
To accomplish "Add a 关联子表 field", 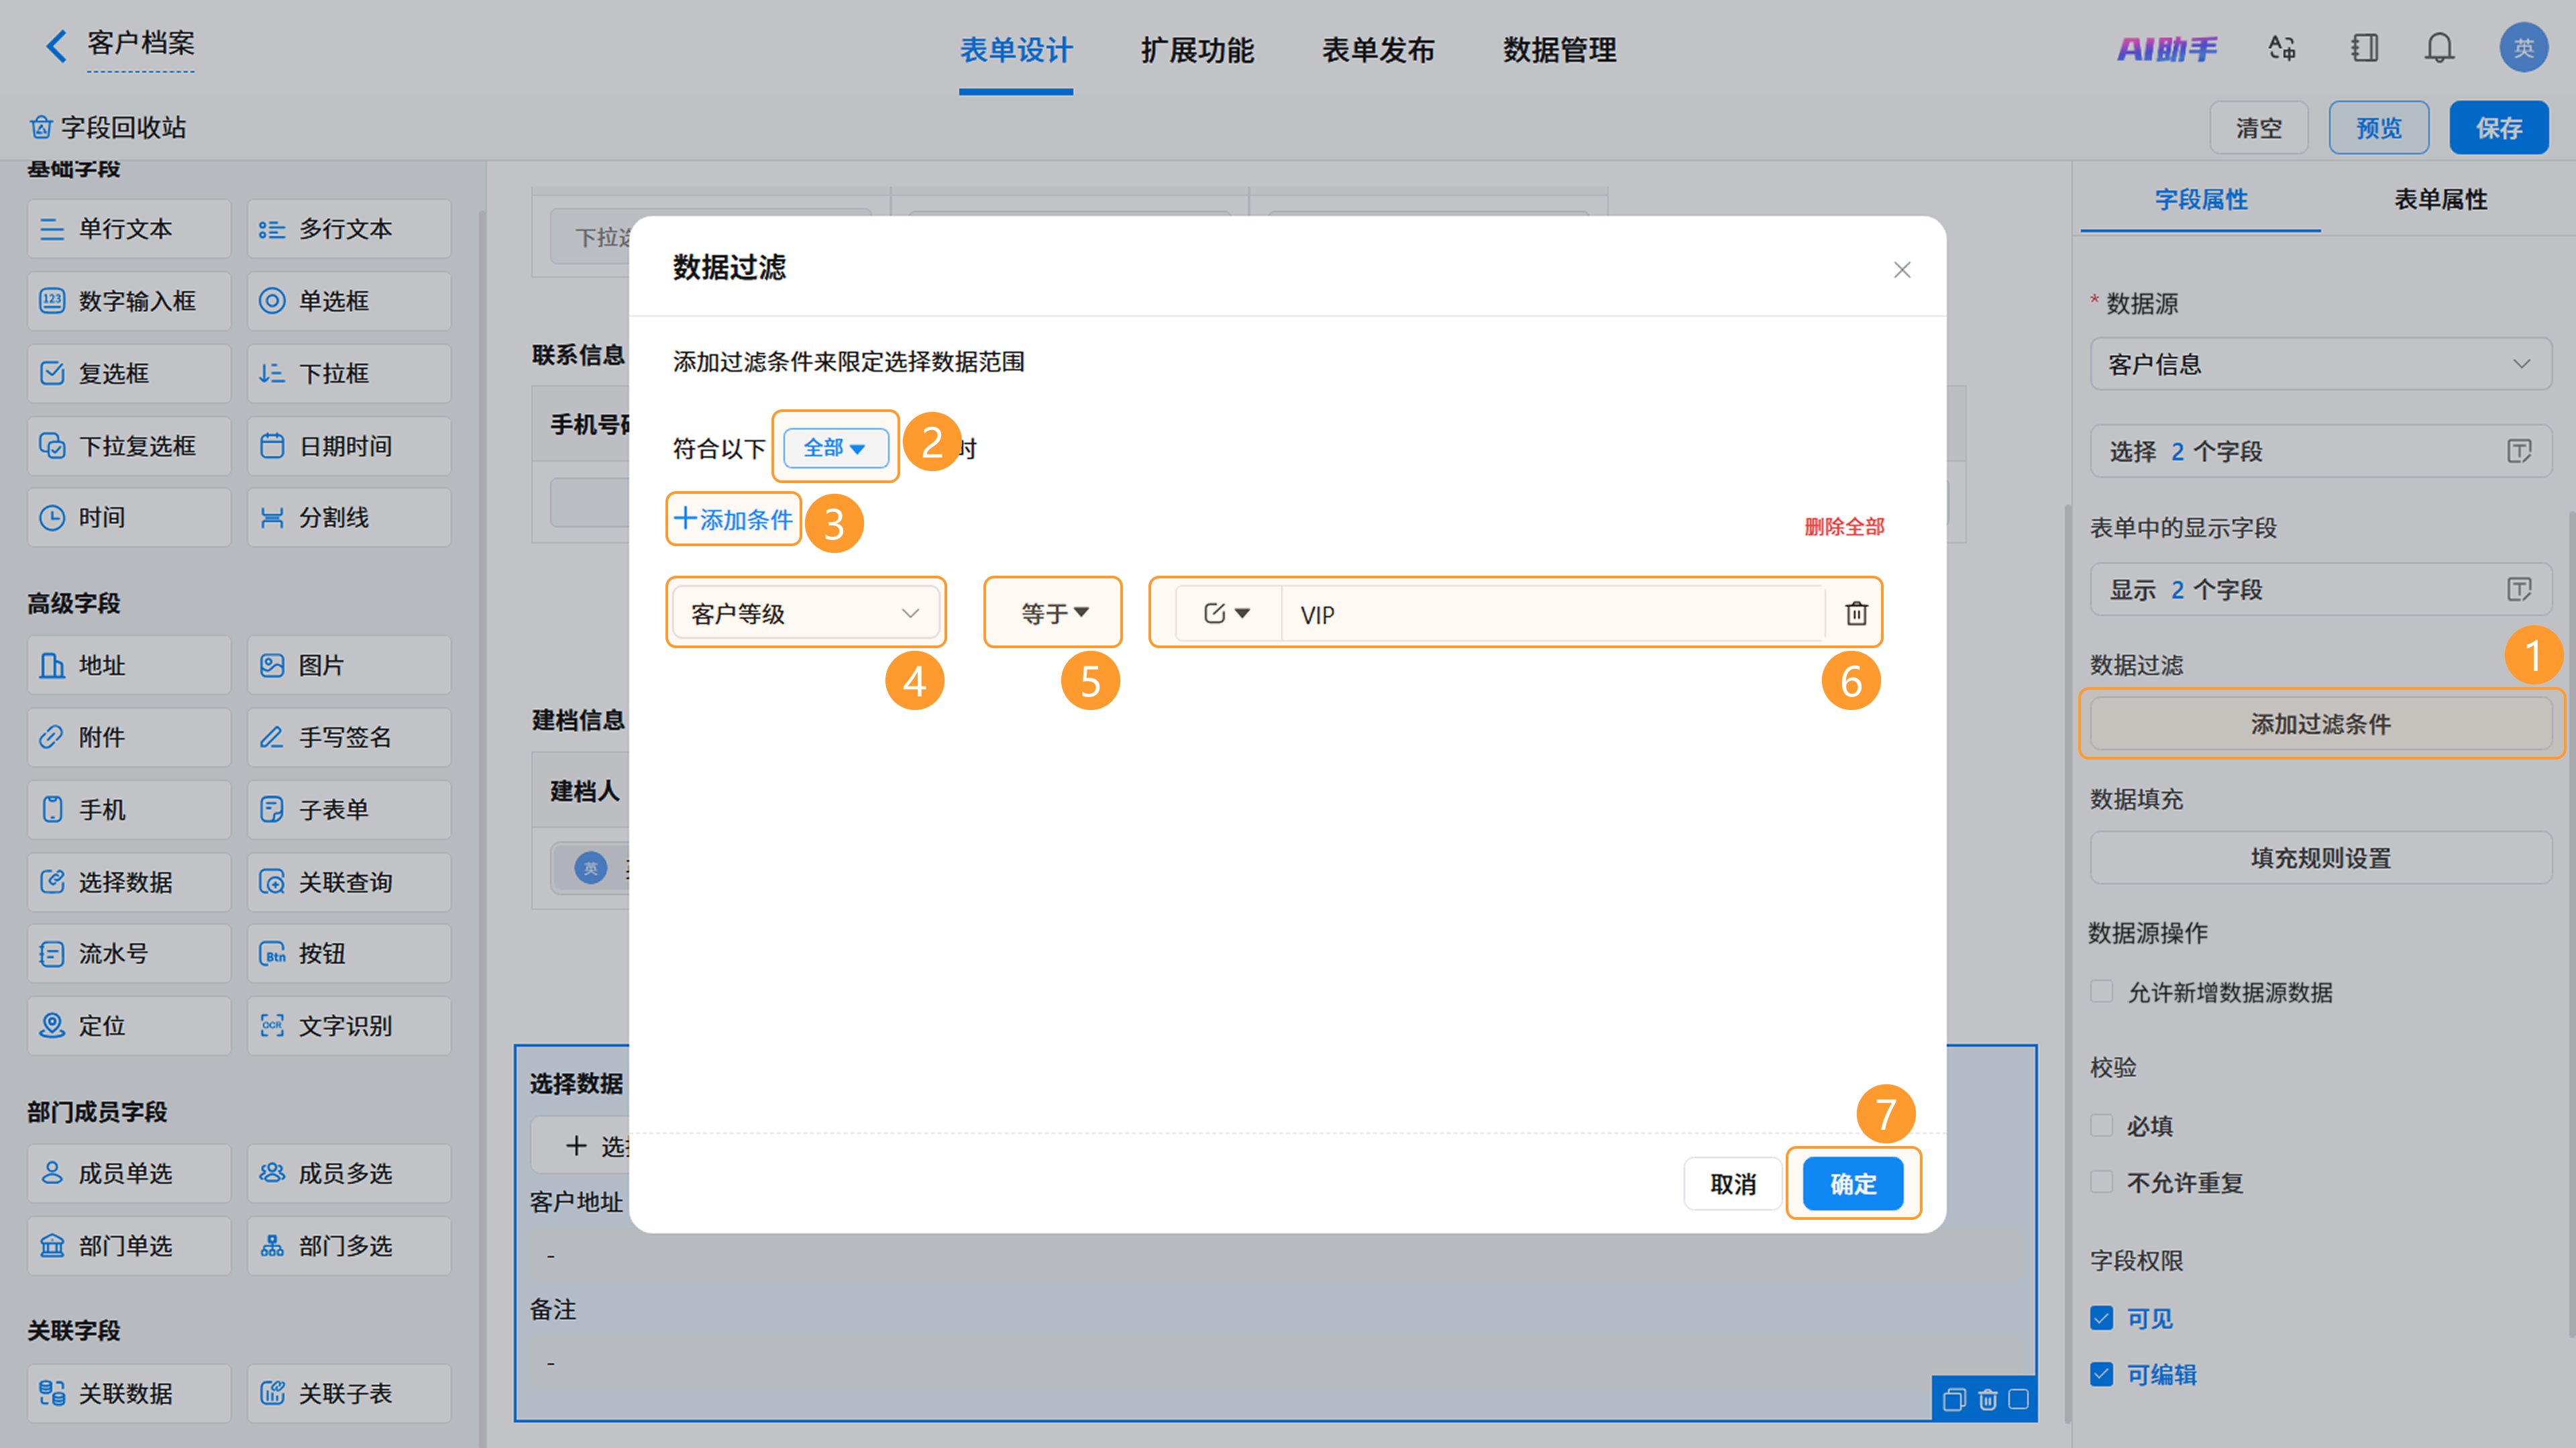I will point(349,1393).
